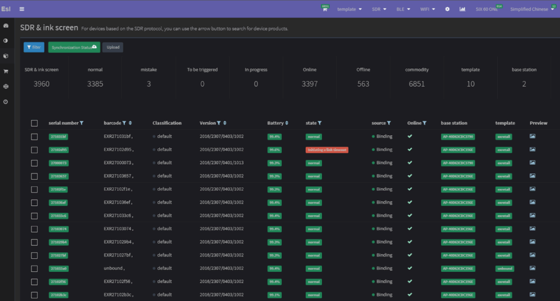Select the checkbox for row EXR27102d95
The height and width of the screenshot is (301, 560).
click(x=34, y=150)
